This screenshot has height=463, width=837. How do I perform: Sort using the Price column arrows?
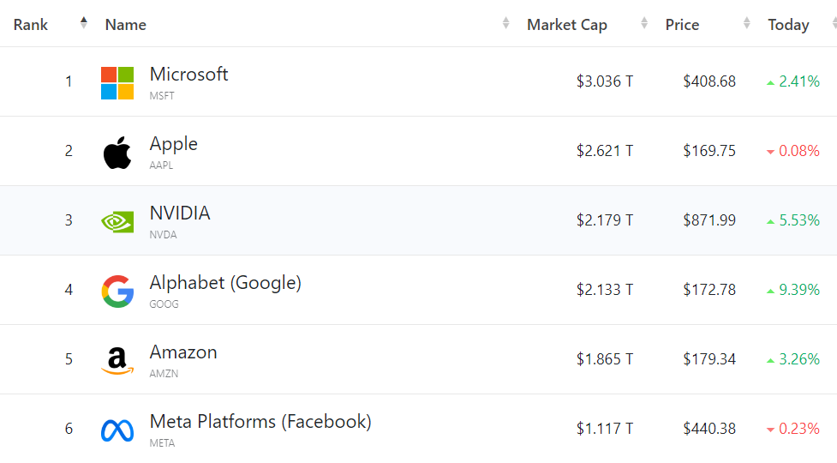coord(747,23)
